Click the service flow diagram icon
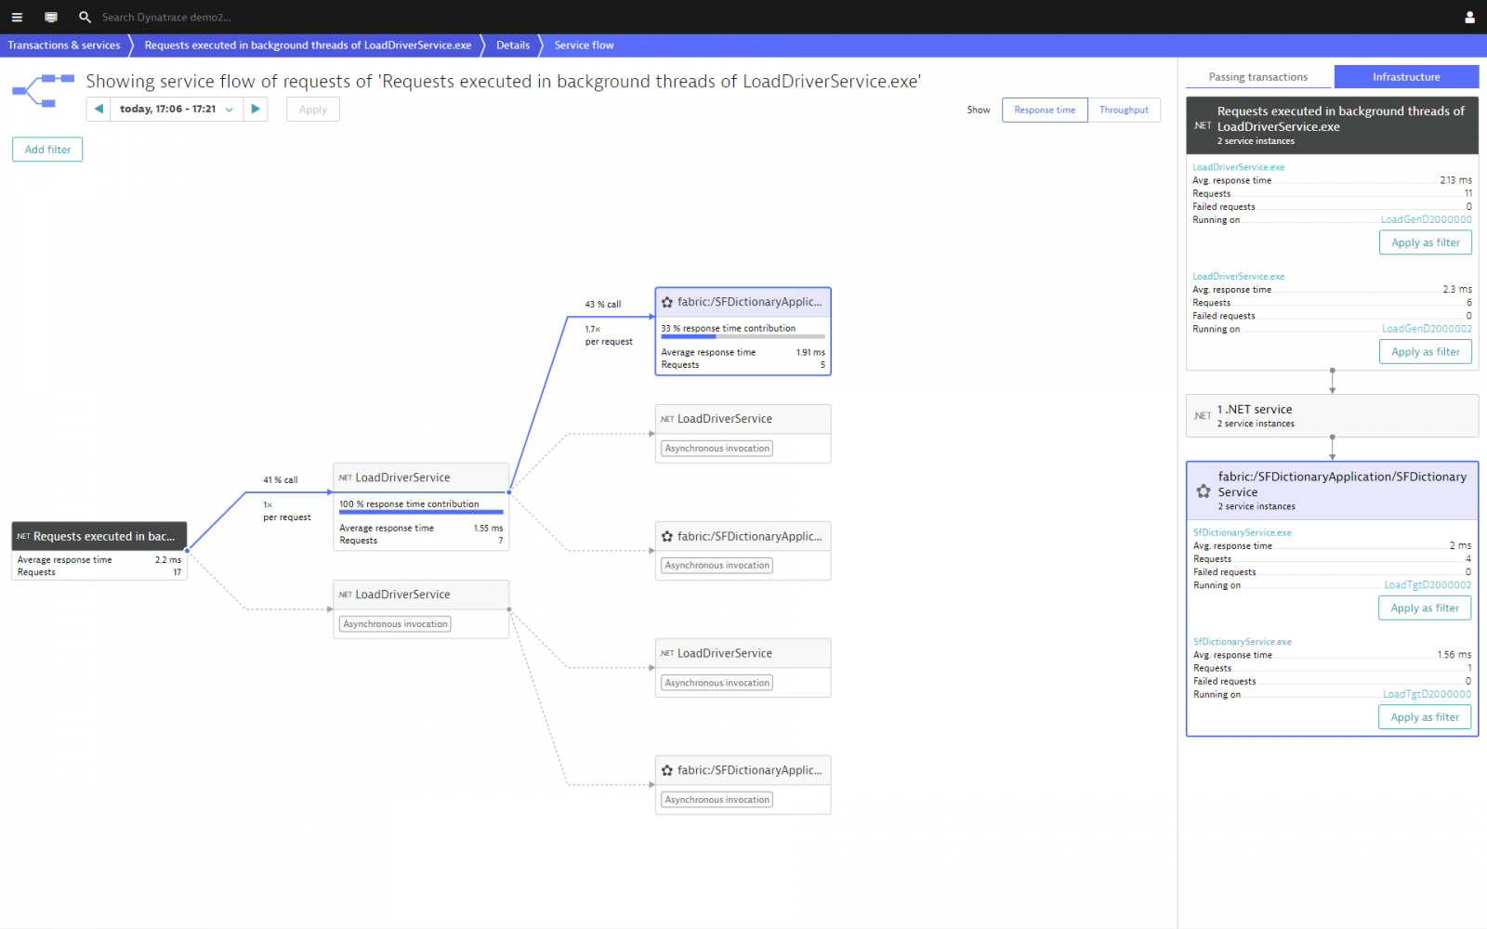The height and width of the screenshot is (929, 1487). 43,91
